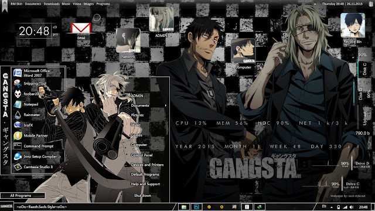
Task: Show hidden tray icons arrow
Action: [x=332, y=207]
